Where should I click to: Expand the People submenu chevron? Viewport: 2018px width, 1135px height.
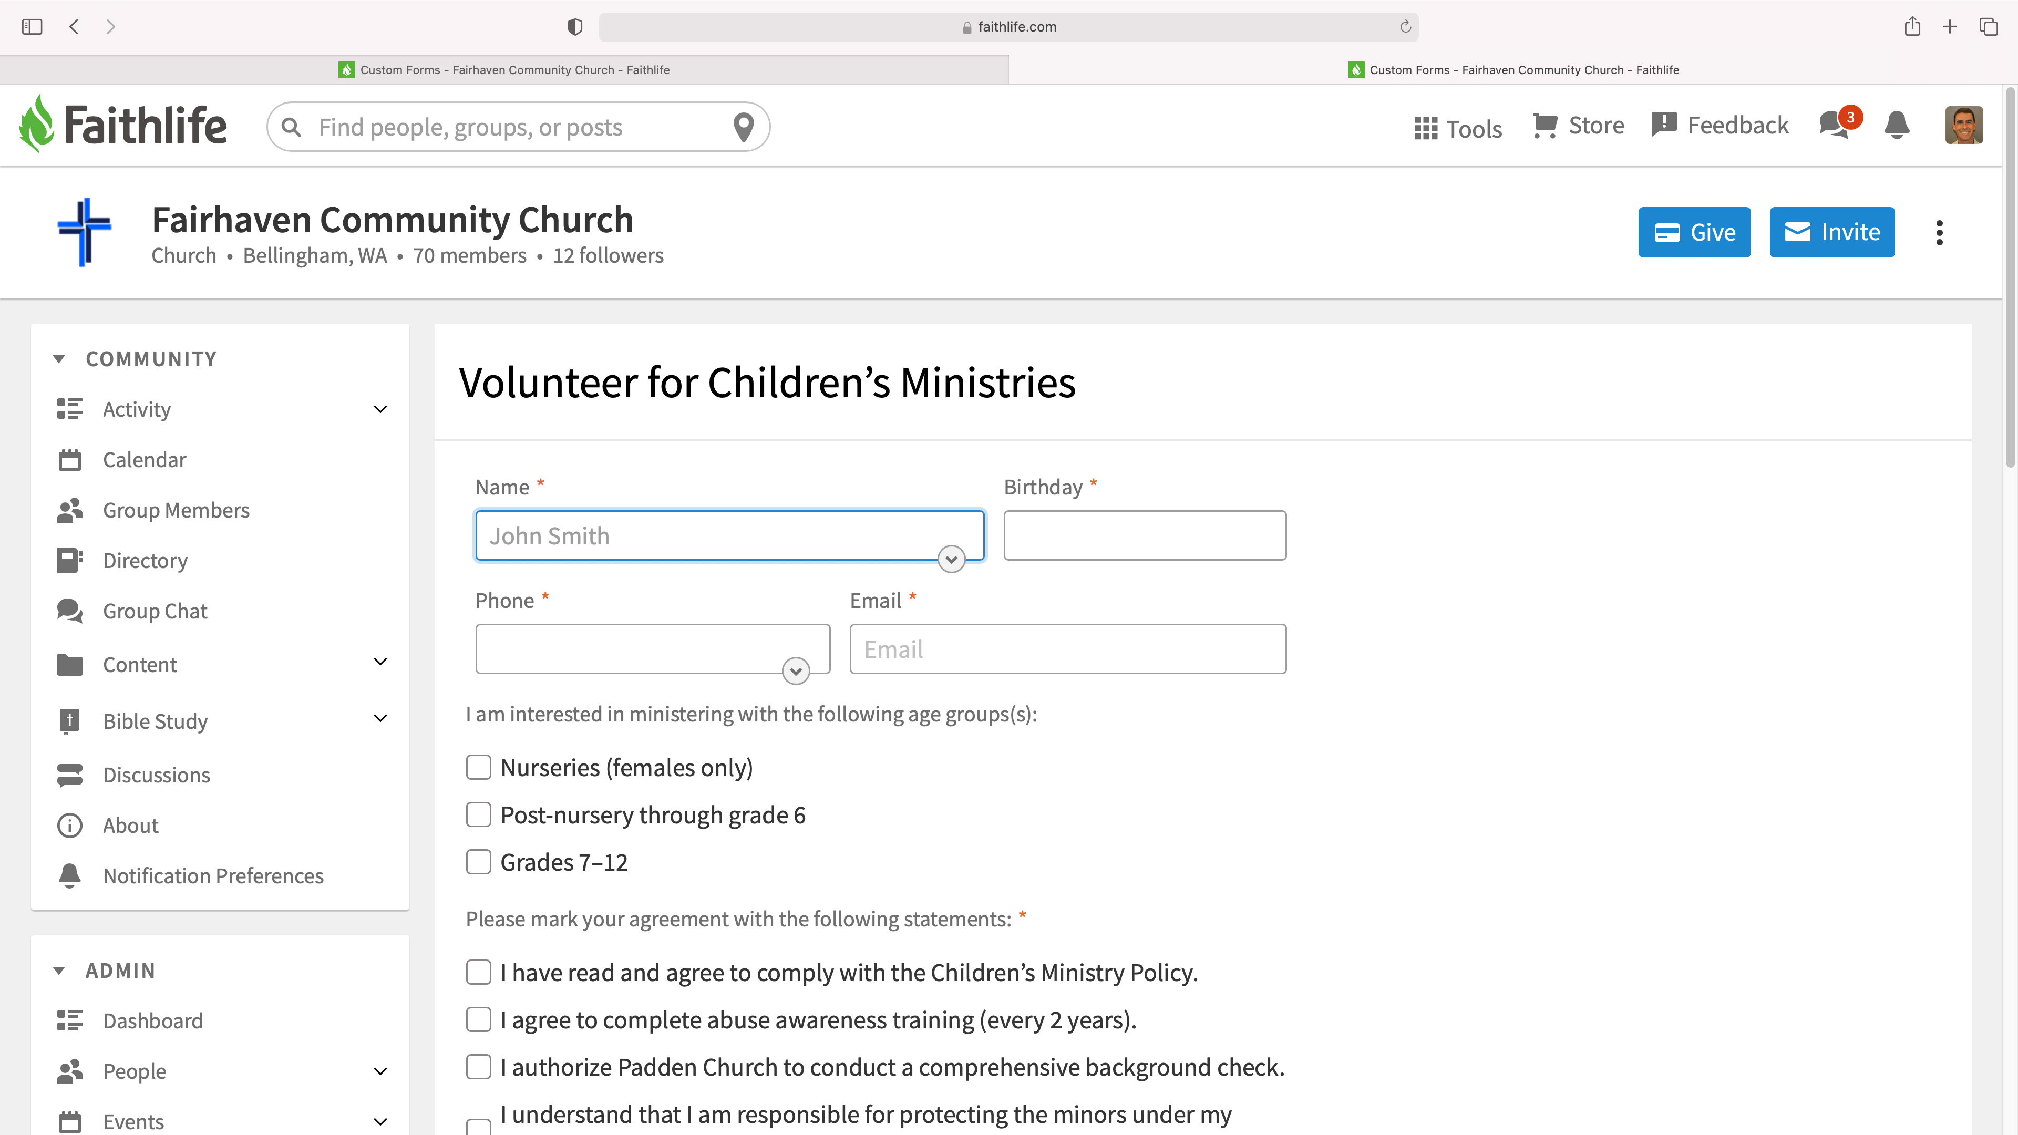tap(380, 1071)
